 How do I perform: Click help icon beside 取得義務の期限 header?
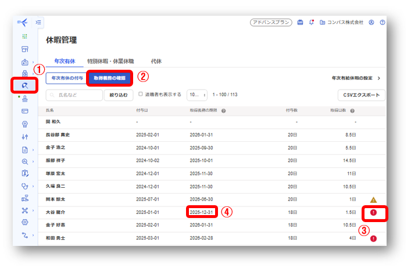tap(224, 110)
